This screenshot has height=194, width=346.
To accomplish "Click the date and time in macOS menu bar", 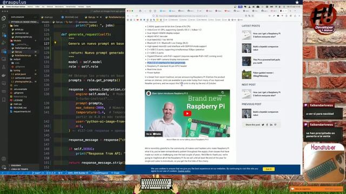I will [293, 7].
